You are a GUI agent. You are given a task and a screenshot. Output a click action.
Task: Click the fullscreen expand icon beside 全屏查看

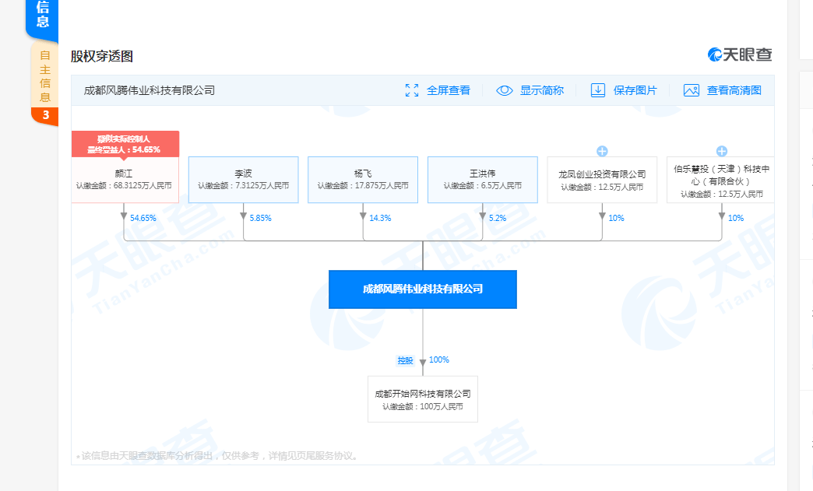412,90
